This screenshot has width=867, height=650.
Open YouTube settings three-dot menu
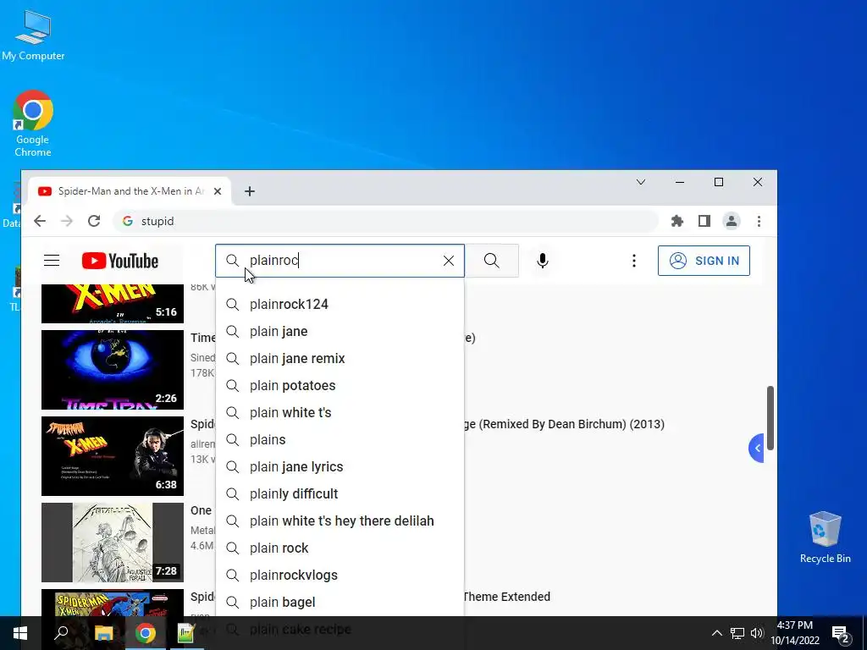pyautogui.click(x=633, y=261)
